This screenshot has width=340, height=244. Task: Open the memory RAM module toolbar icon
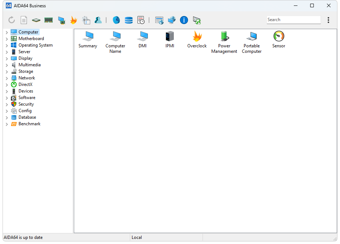click(49, 20)
